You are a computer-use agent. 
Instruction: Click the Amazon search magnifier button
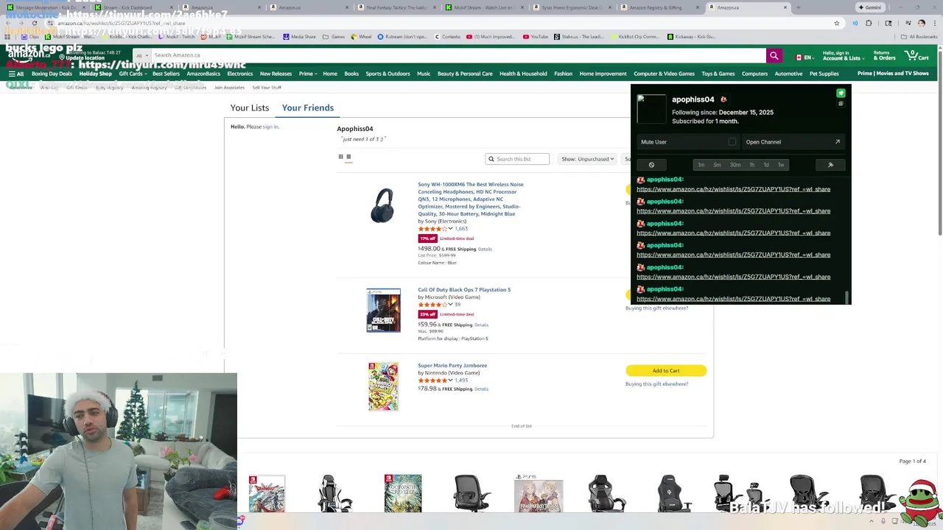[774, 55]
